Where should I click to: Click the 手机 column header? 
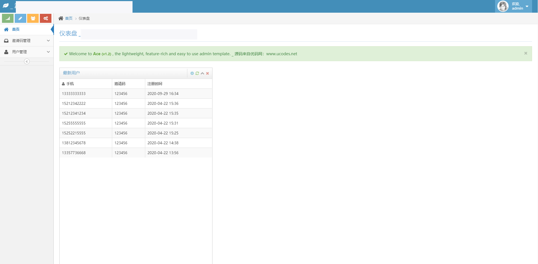[70, 84]
